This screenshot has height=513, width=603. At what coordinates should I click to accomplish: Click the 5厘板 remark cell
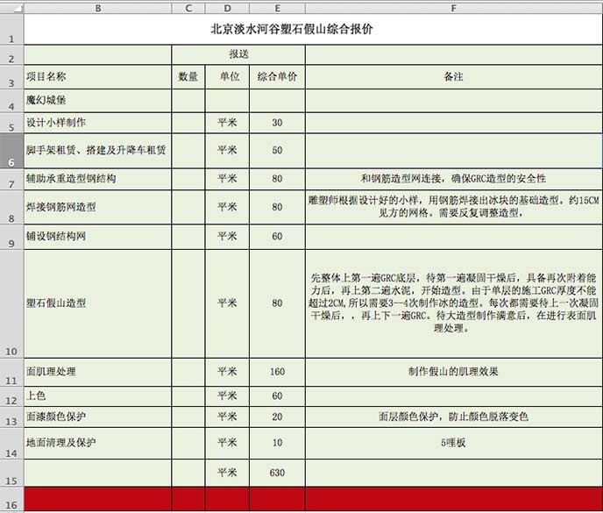453,443
